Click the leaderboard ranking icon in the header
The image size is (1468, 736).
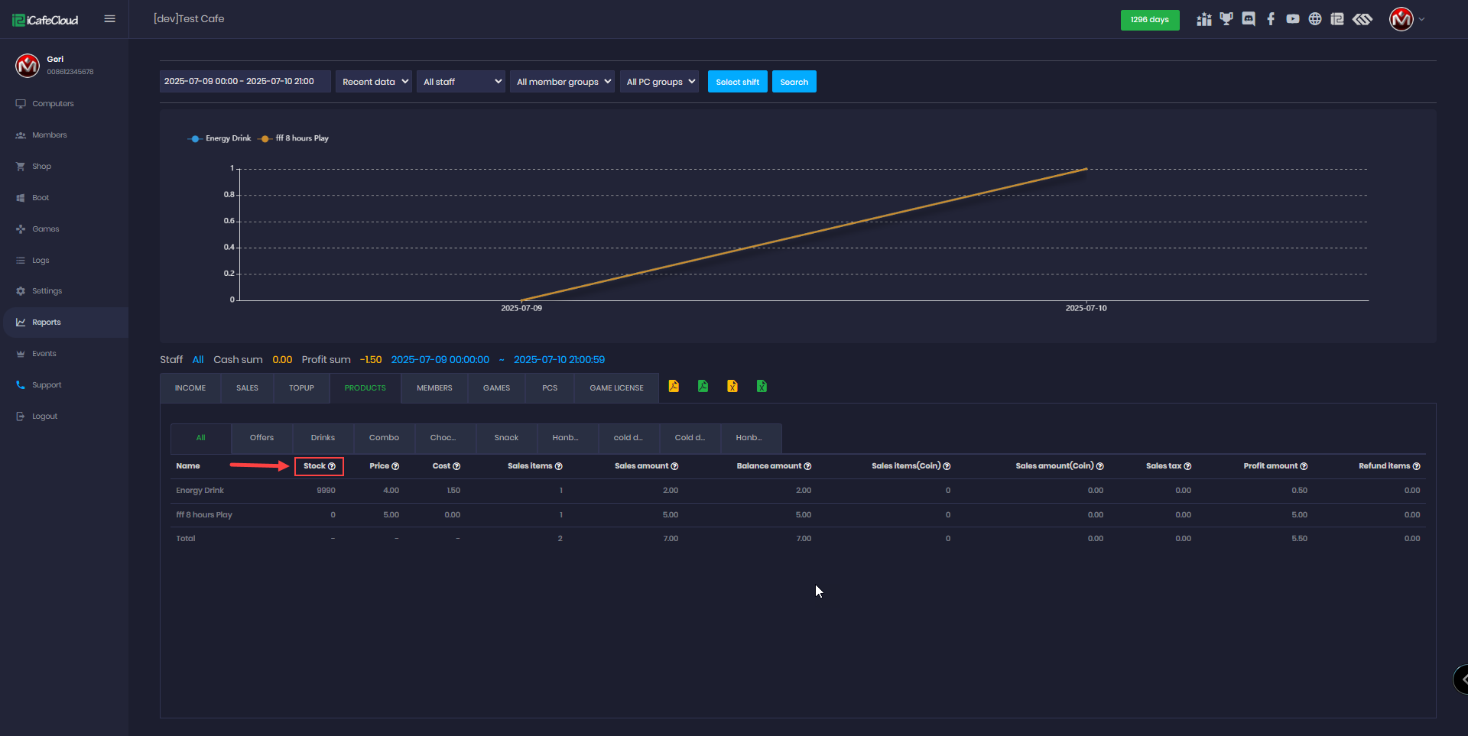point(1203,19)
